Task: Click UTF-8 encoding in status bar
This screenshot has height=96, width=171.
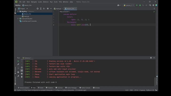Action: pos(136,90)
